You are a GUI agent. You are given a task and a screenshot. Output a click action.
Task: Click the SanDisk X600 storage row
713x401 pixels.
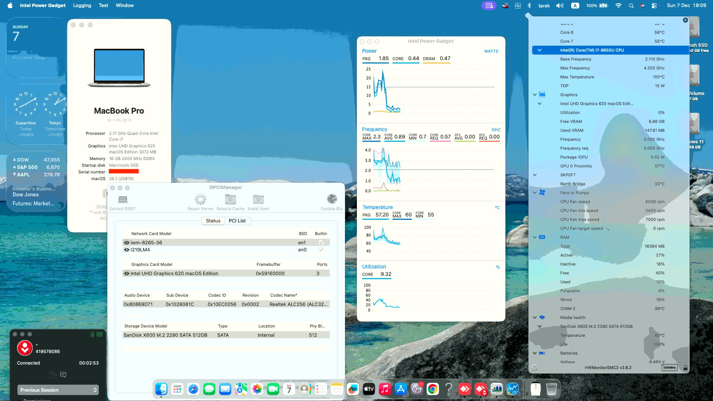[165, 335]
